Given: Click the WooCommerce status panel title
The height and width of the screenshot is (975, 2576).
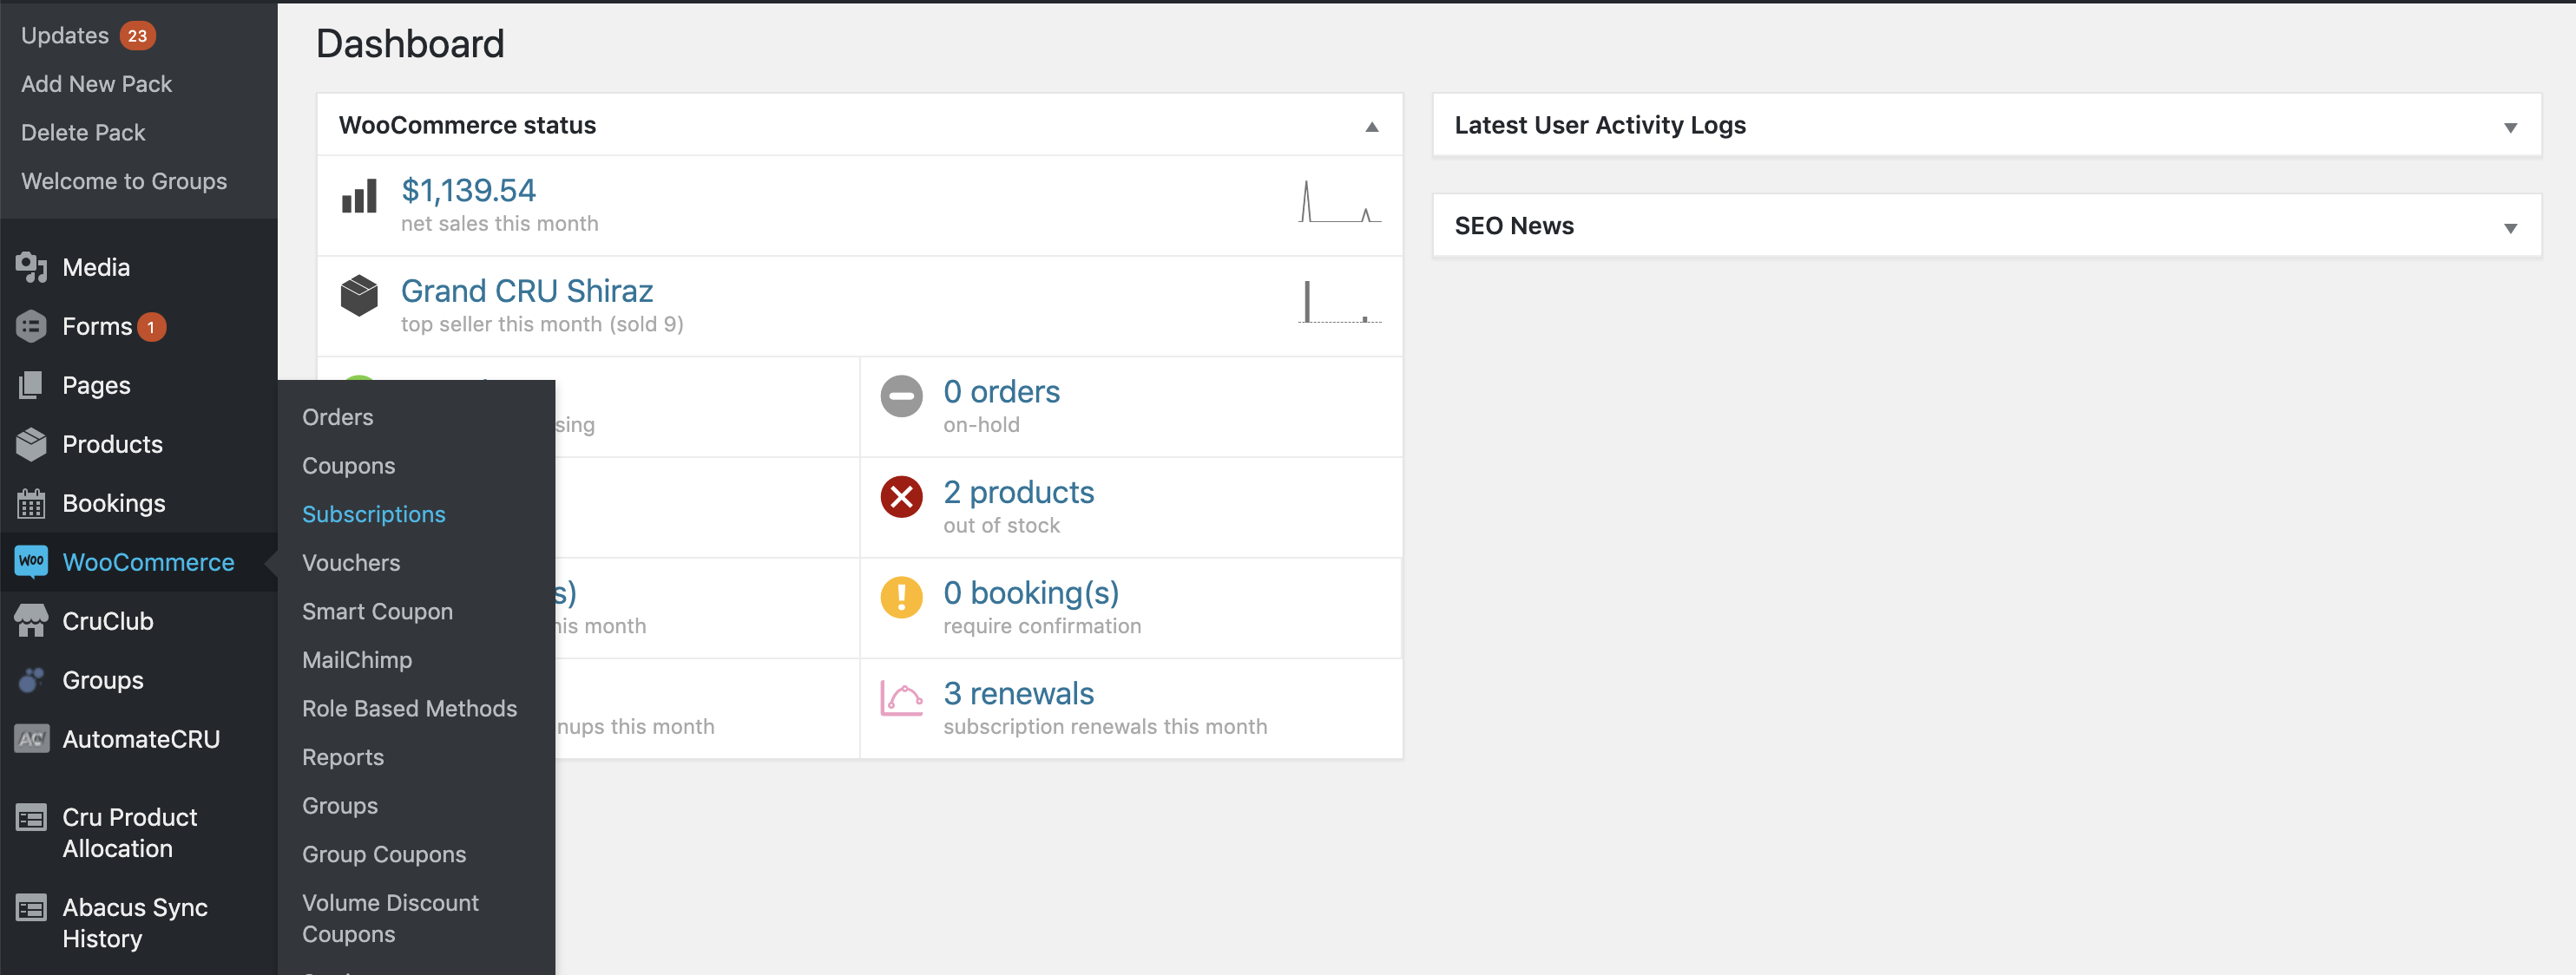Looking at the screenshot, I should [467, 125].
